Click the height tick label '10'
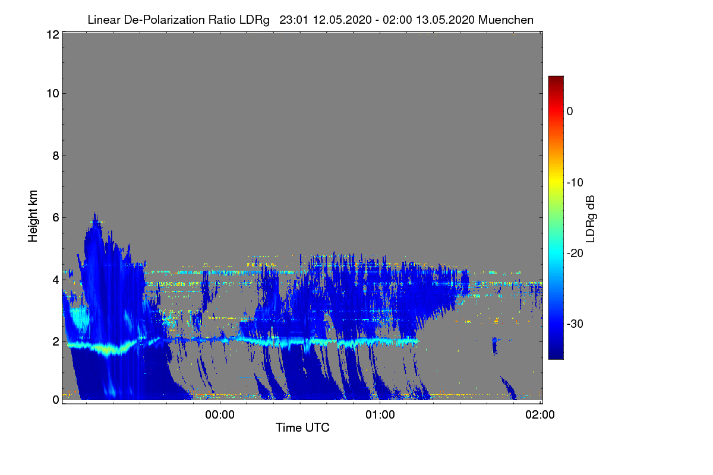This screenshot has width=713, height=475. coord(53,93)
